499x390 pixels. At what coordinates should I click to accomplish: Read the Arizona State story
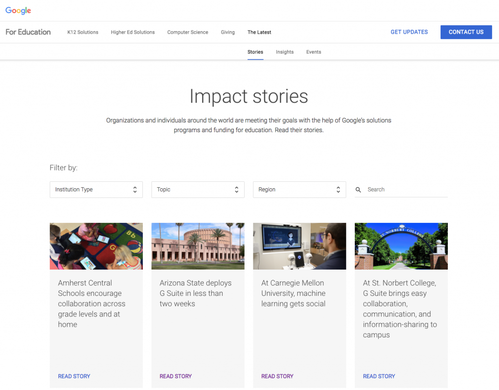[175, 376]
